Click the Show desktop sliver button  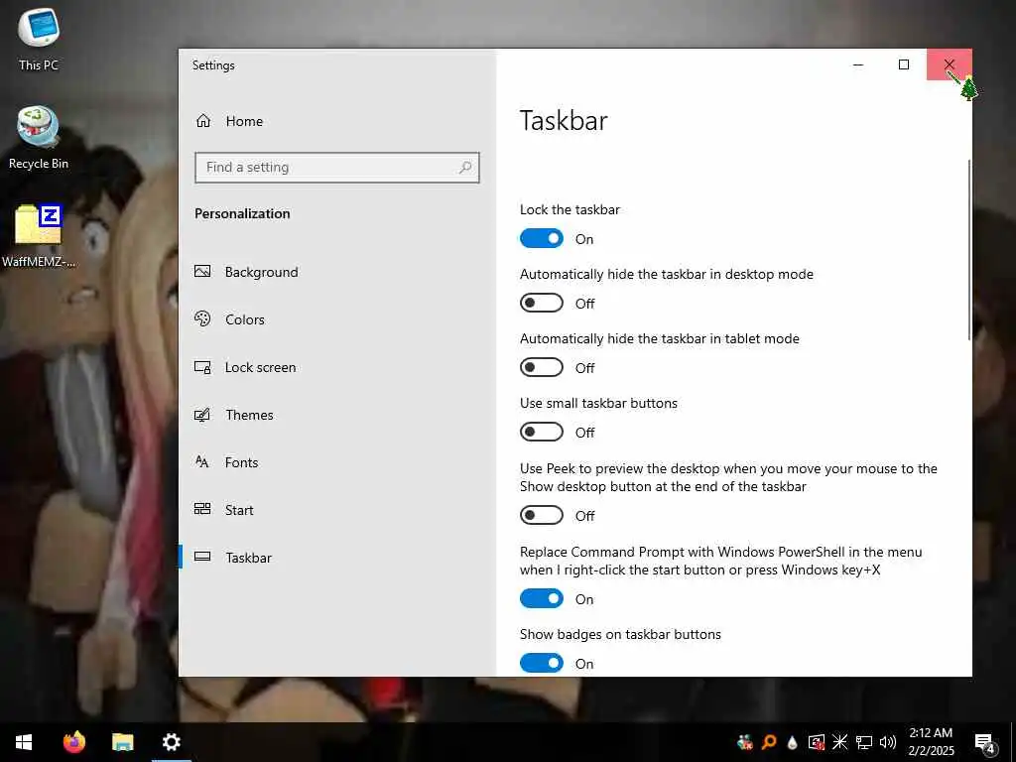coord(1013,742)
